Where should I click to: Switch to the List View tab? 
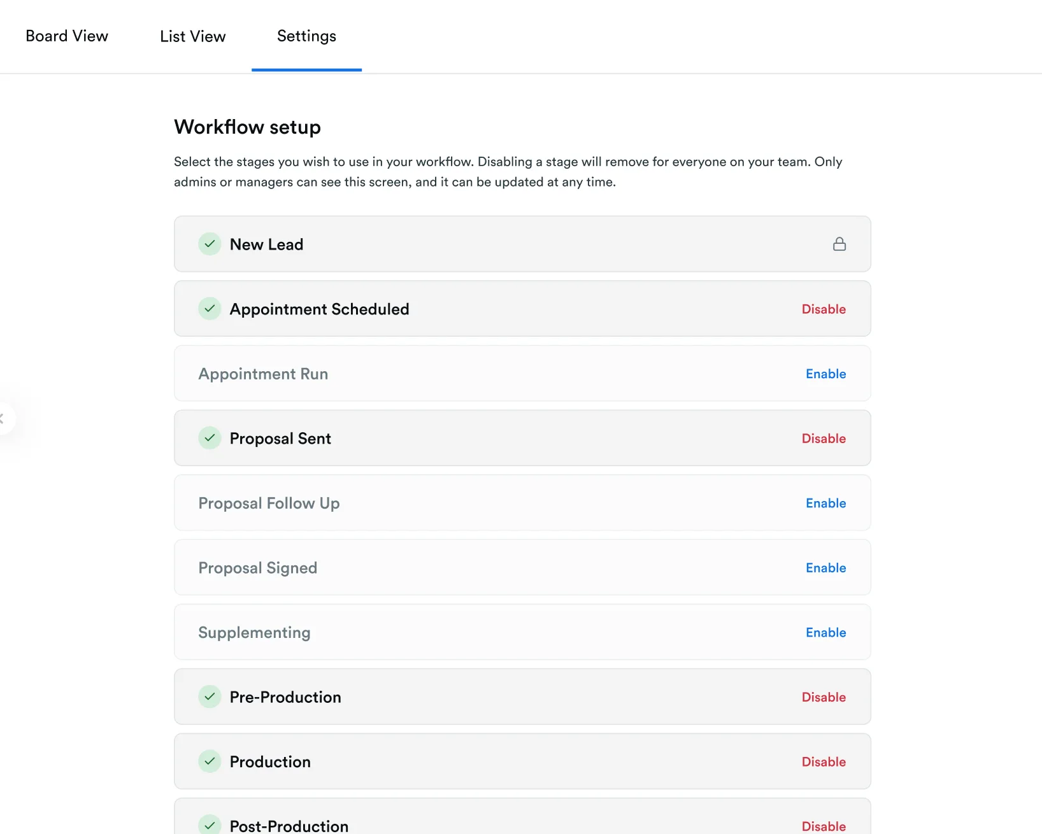(x=193, y=36)
